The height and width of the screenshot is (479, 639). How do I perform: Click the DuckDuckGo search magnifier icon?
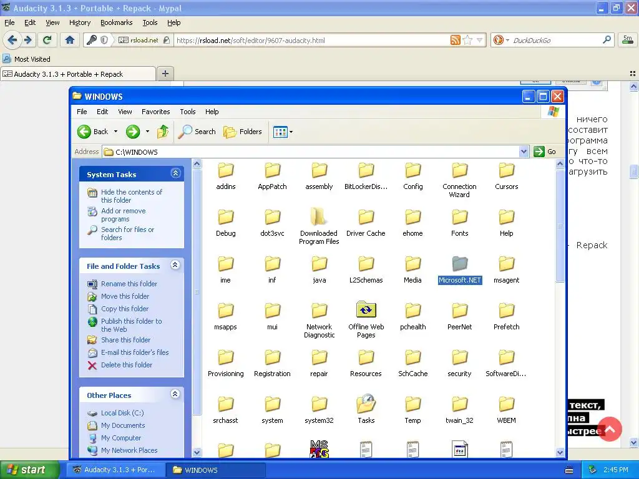pyautogui.click(x=607, y=40)
